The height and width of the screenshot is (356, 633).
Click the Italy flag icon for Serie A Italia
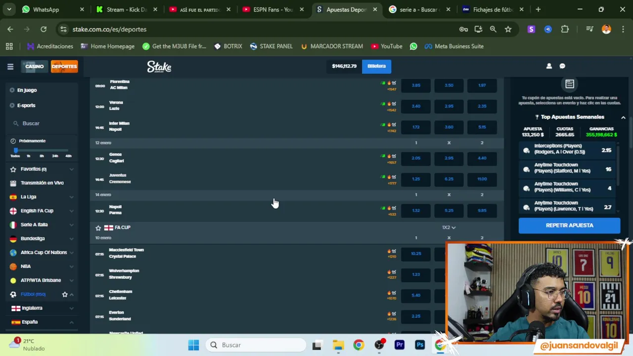point(13,224)
